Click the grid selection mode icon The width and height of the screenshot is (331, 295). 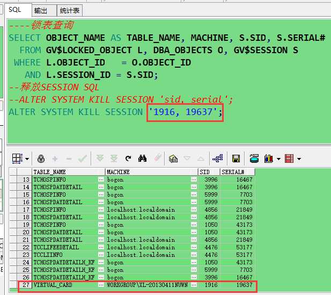pos(17,159)
